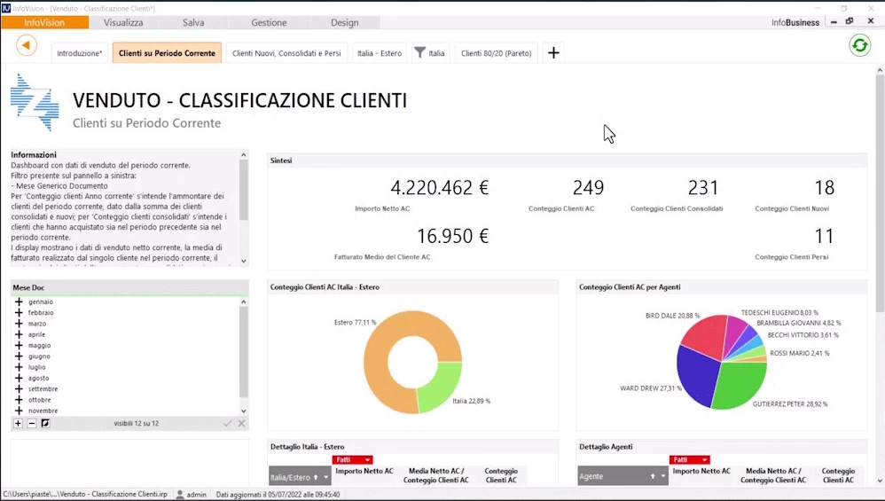Add a new tab with the plus icon
This screenshot has width=885, height=501.
point(553,53)
